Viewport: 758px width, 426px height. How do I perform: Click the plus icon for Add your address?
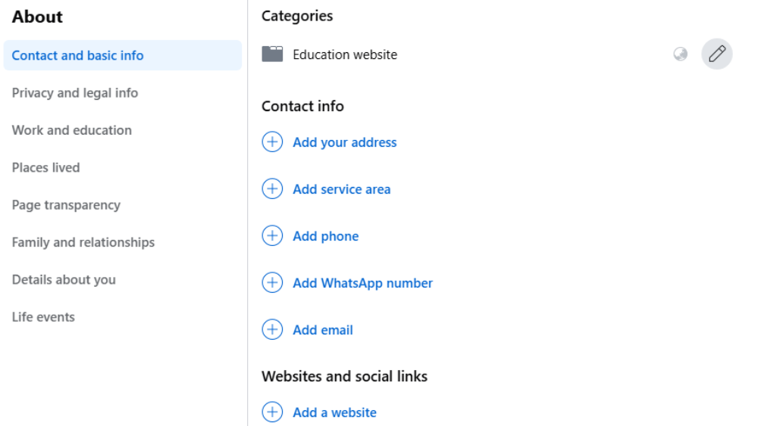pyautogui.click(x=272, y=141)
